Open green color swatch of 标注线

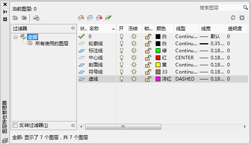pyautogui.click(x=158, y=51)
